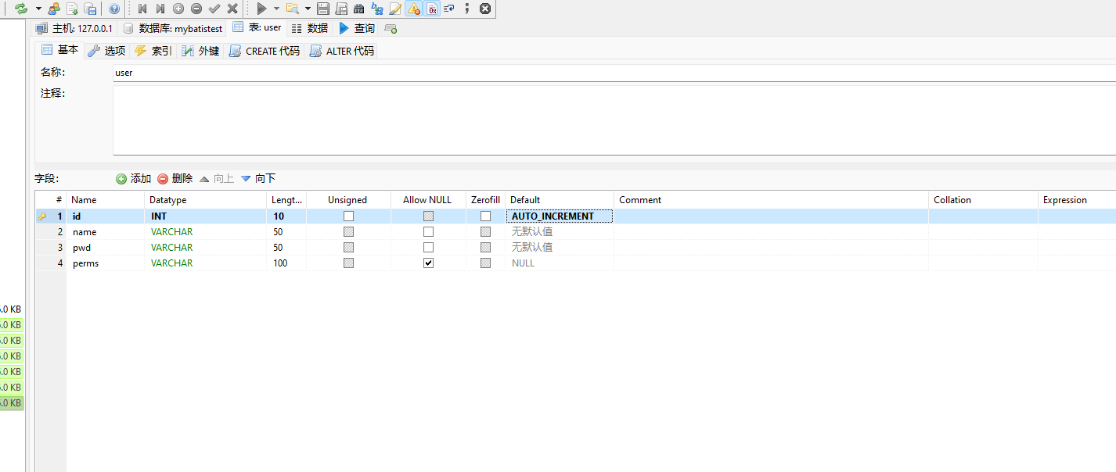Toggle the stop on errors warning icon
The image size is (1116, 472).
[413, 9]
